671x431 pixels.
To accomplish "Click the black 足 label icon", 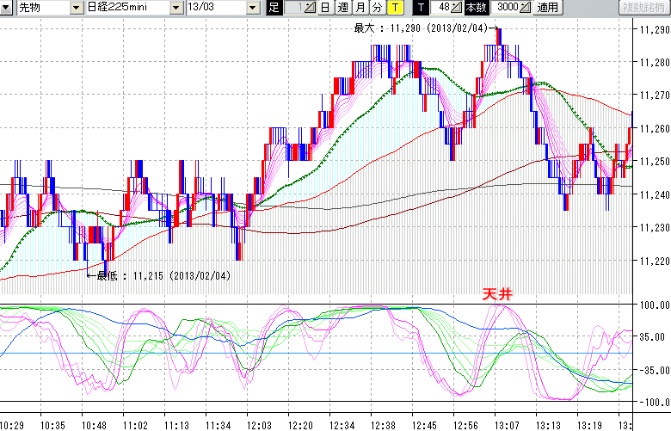I will tap(274, 8).
